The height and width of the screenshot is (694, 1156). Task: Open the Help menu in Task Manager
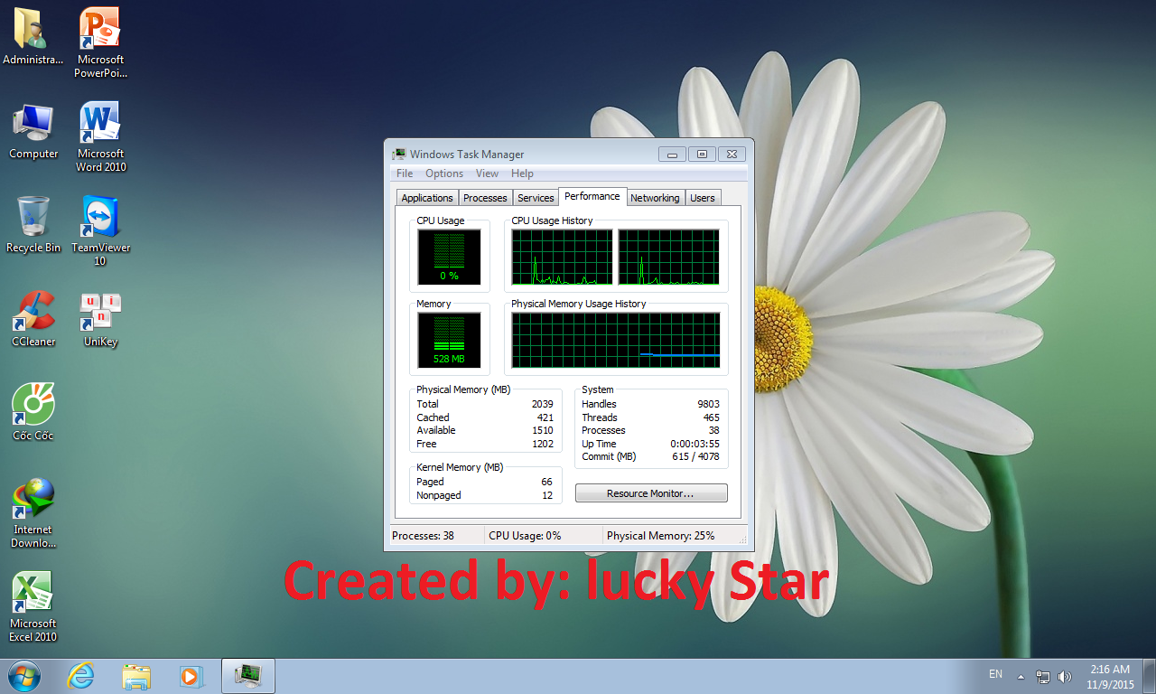point(522,173)
